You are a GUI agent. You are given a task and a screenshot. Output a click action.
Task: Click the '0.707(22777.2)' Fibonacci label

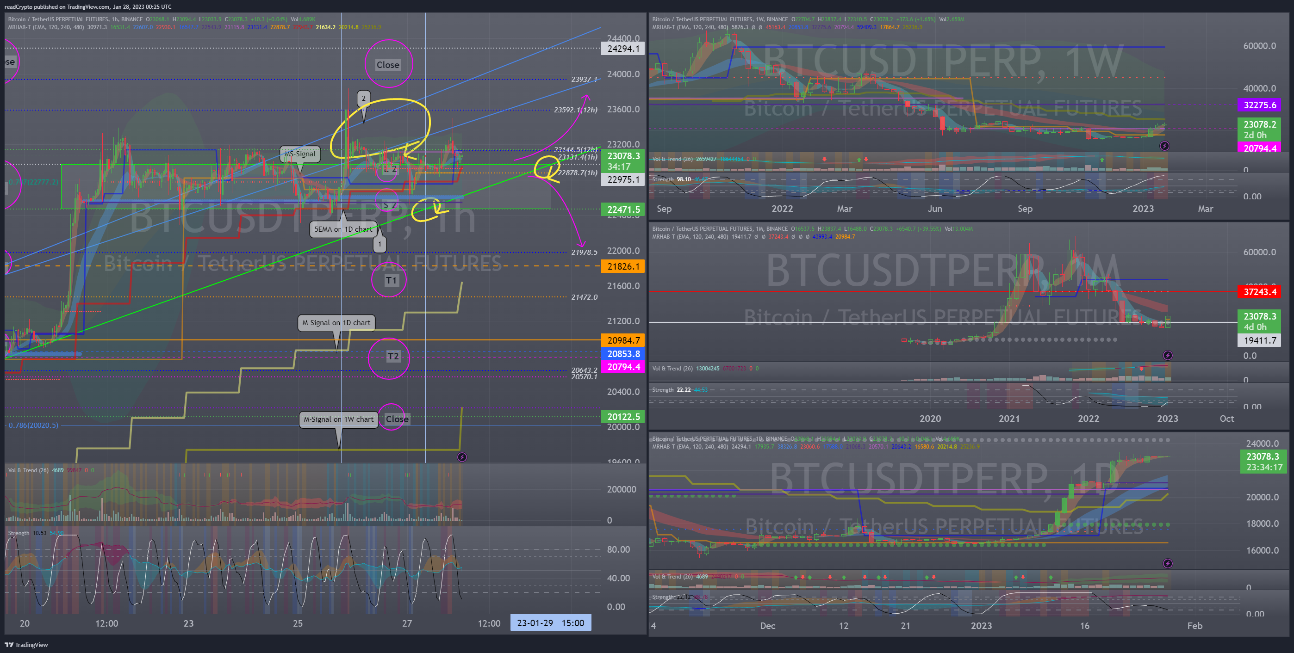(x=33, y=182)
